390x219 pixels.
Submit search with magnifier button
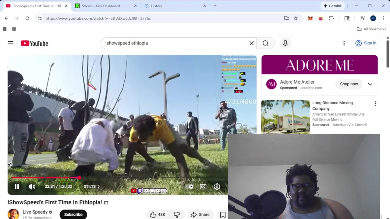266,43
